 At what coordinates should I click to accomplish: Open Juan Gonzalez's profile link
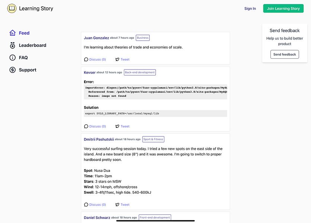(96, 38)
